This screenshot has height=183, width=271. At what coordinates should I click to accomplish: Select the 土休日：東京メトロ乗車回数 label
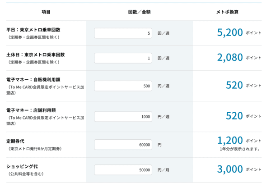pyautogui.click(x=36, y=55)
